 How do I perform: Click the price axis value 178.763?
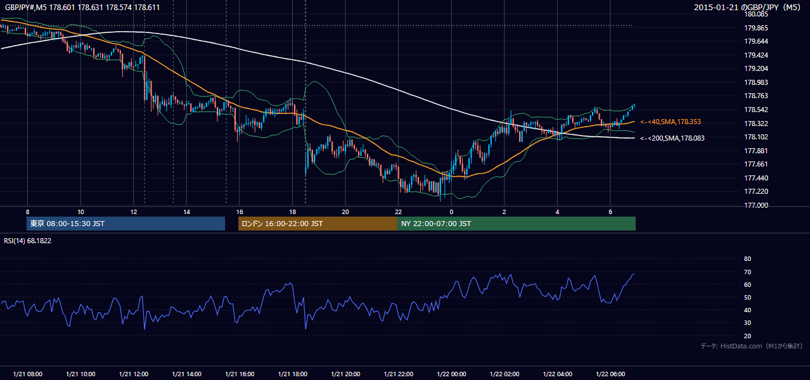(x=755, y=96)
